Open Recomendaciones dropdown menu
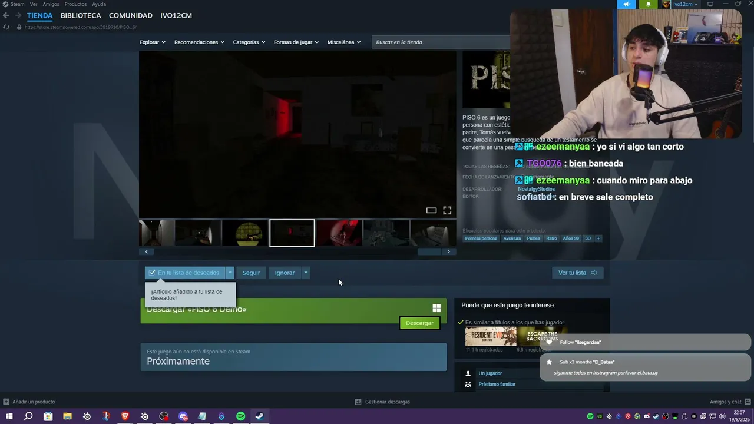Image resolution: width=754 pixels, height=424 pixels. tap(199, 42)
